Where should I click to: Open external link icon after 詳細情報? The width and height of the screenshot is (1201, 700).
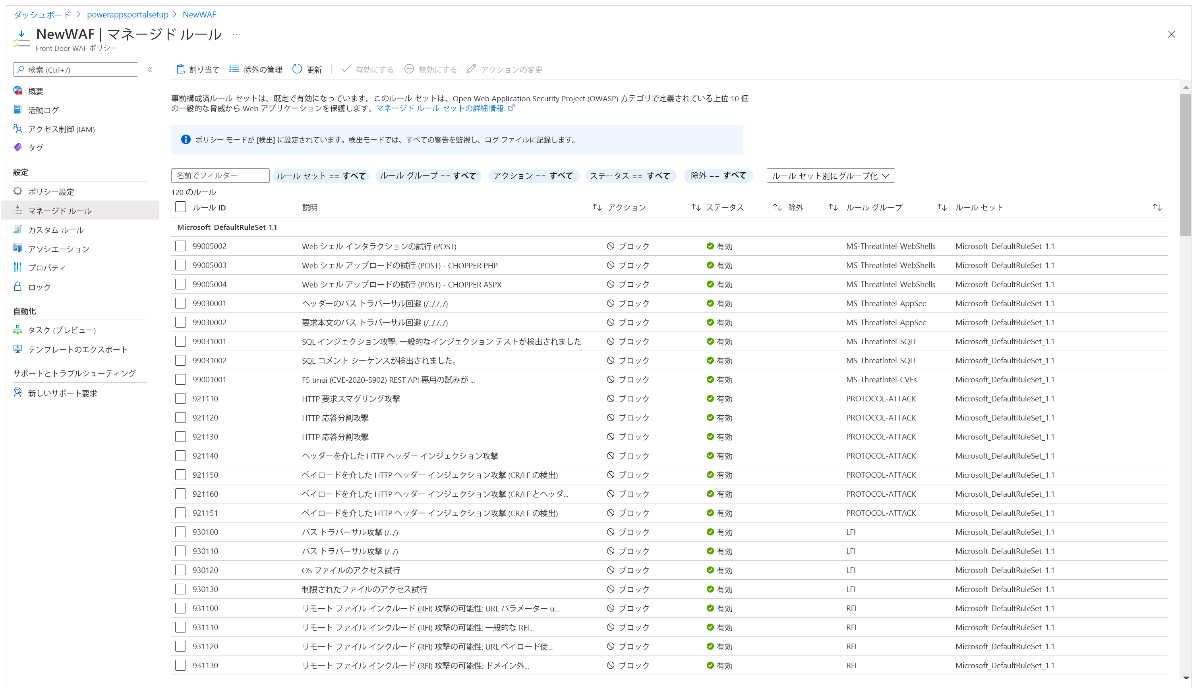[511, 108]
